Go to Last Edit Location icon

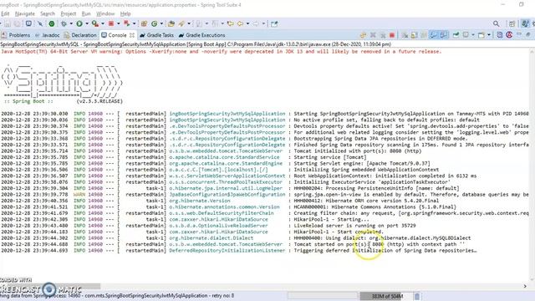pyautogui.click(x=231, y=23)
